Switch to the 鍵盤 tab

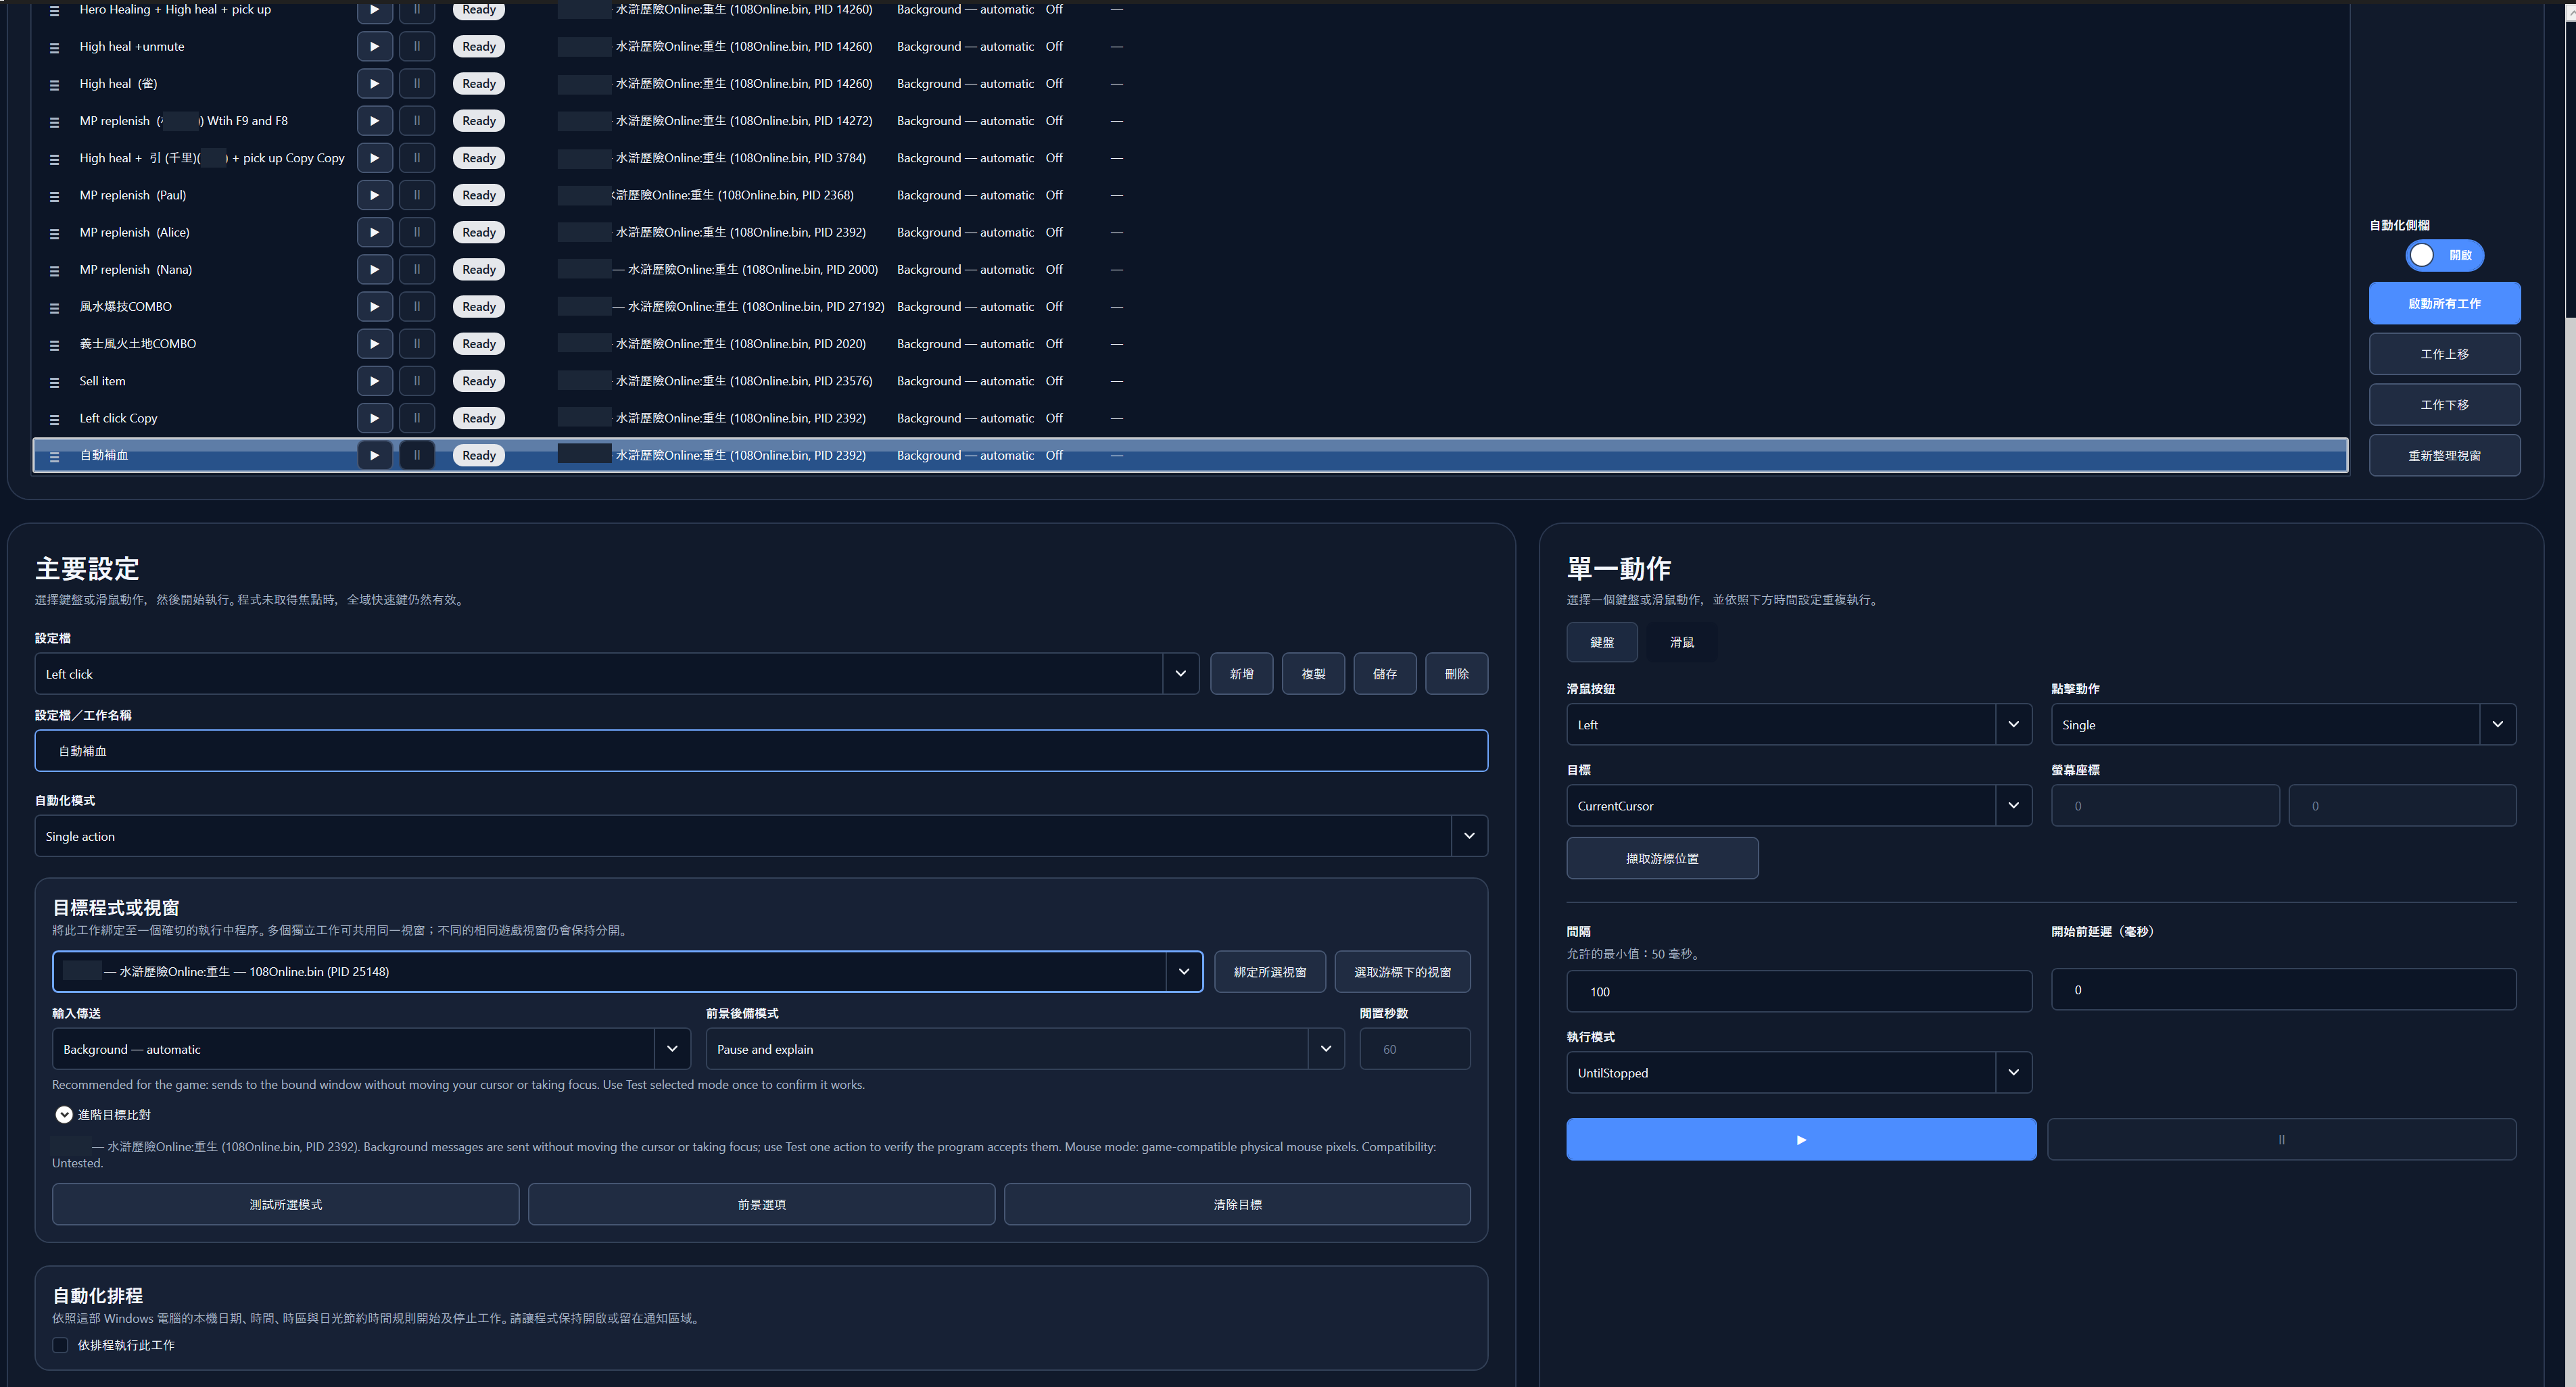[1602, 642]
